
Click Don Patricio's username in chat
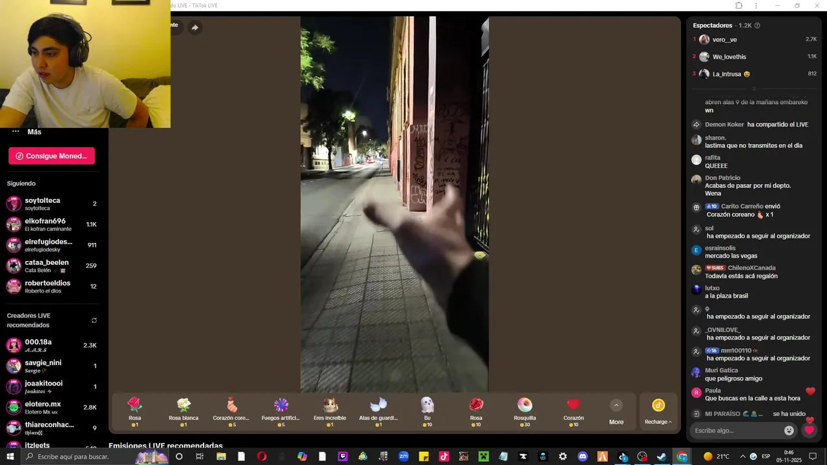[722, 178]
